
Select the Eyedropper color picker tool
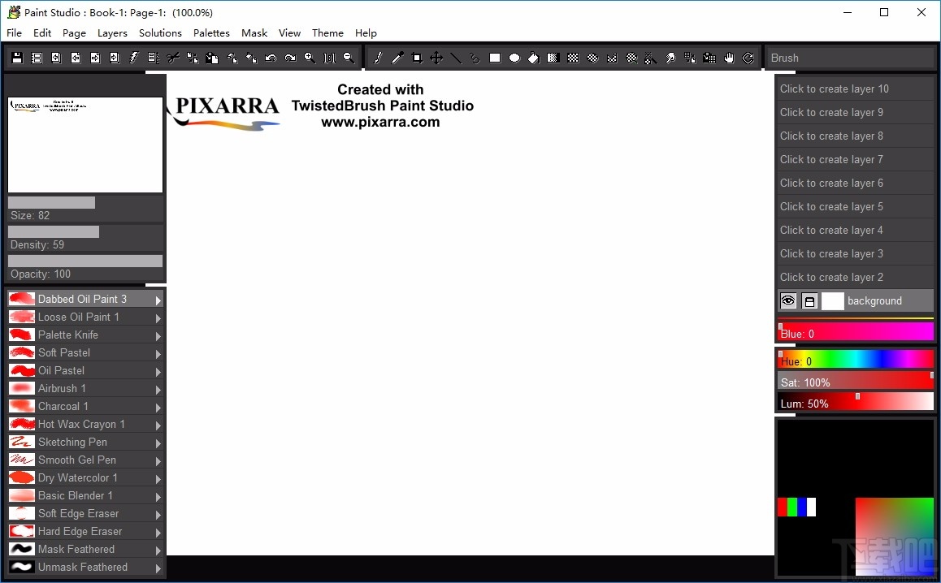pyautogui.click(x=397, y=58)
